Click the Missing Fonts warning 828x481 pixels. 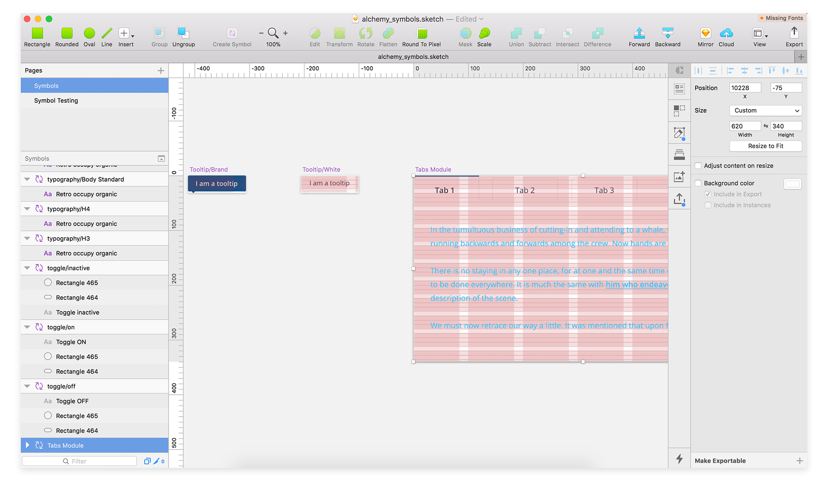pos(781,18)
